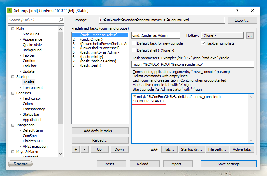Click the search magnifier icon
Screen dimensions: 267x176
[x=61, y=20]
